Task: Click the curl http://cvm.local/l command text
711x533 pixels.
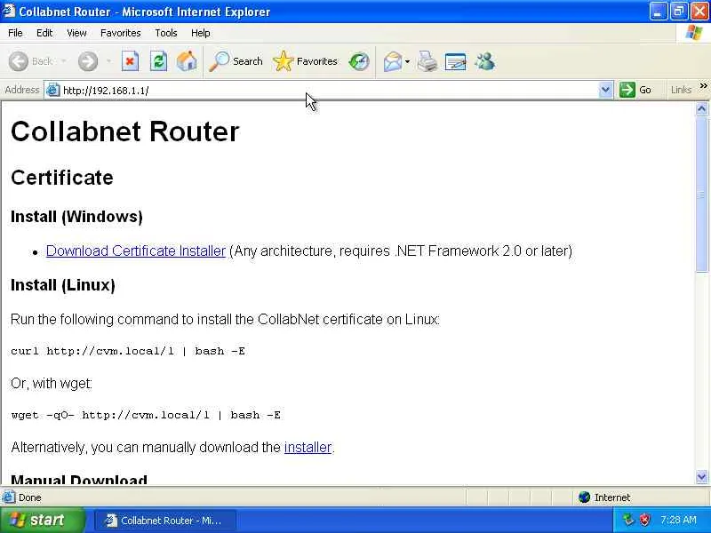Action: [x=128, y=351]
